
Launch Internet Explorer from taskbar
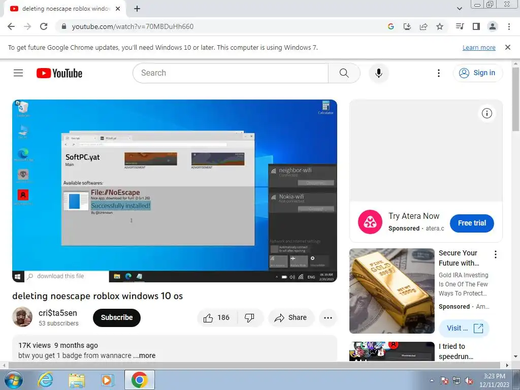(45, 380)
